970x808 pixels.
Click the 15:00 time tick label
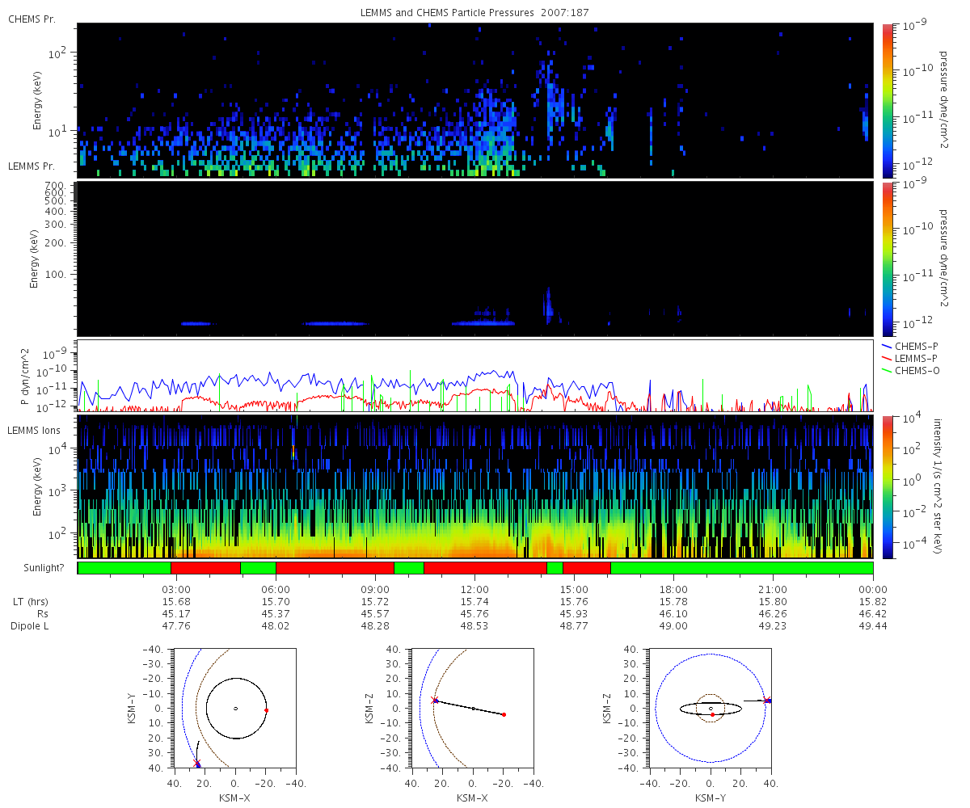click(x=574, y=590)
